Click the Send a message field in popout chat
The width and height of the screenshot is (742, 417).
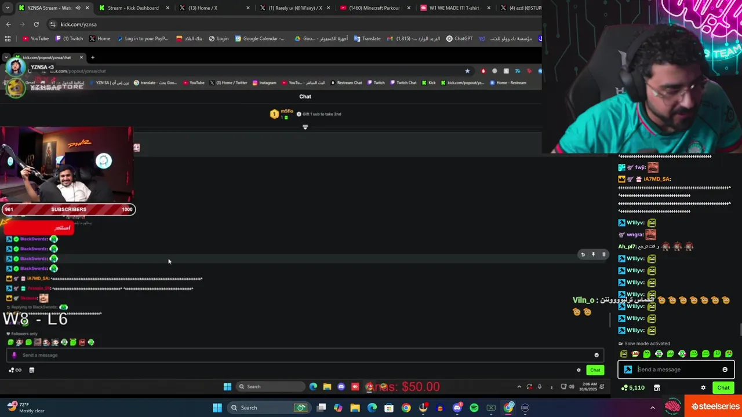[304, 355]
